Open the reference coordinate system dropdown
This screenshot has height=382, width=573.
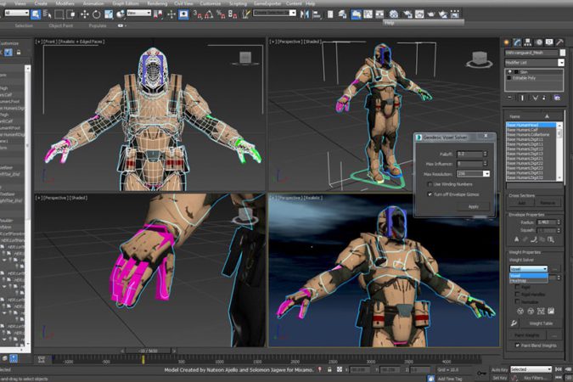(x=138, y=14)
